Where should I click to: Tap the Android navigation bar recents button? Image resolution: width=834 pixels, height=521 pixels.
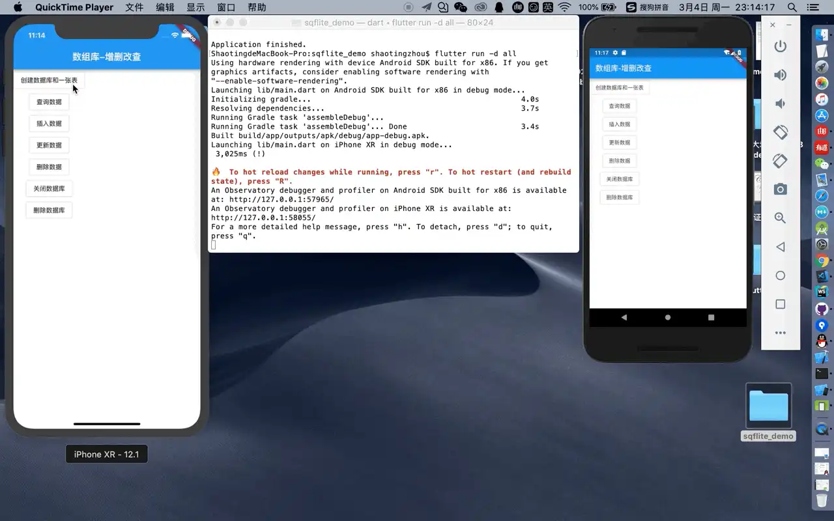click(x=711, y=317)
